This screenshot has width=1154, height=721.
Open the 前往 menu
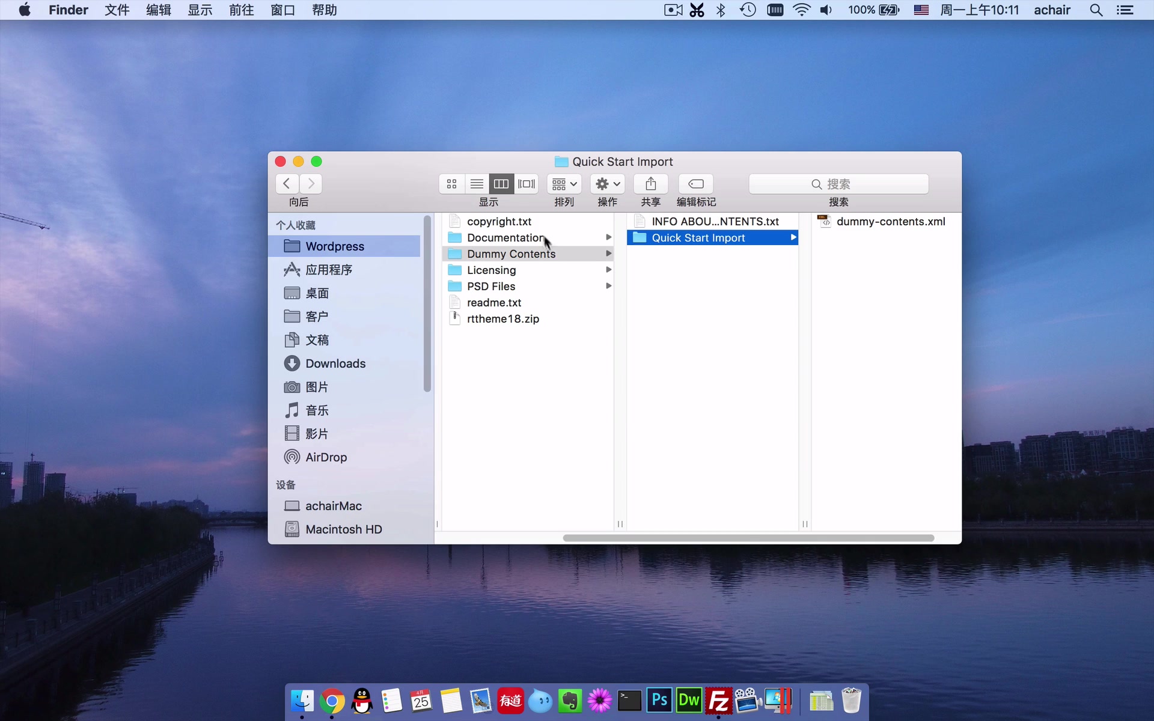coord(242,10)
